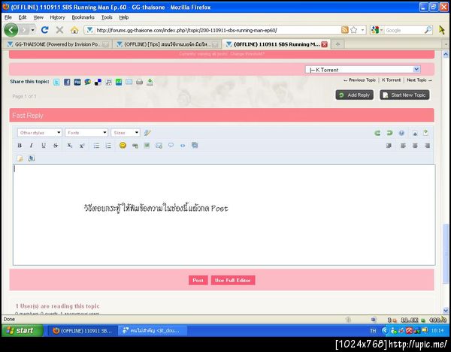Open the Tools menu

click(x=107, y=17)
